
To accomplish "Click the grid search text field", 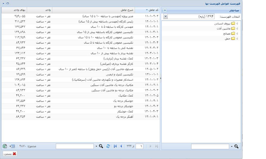I will (75, 146).
